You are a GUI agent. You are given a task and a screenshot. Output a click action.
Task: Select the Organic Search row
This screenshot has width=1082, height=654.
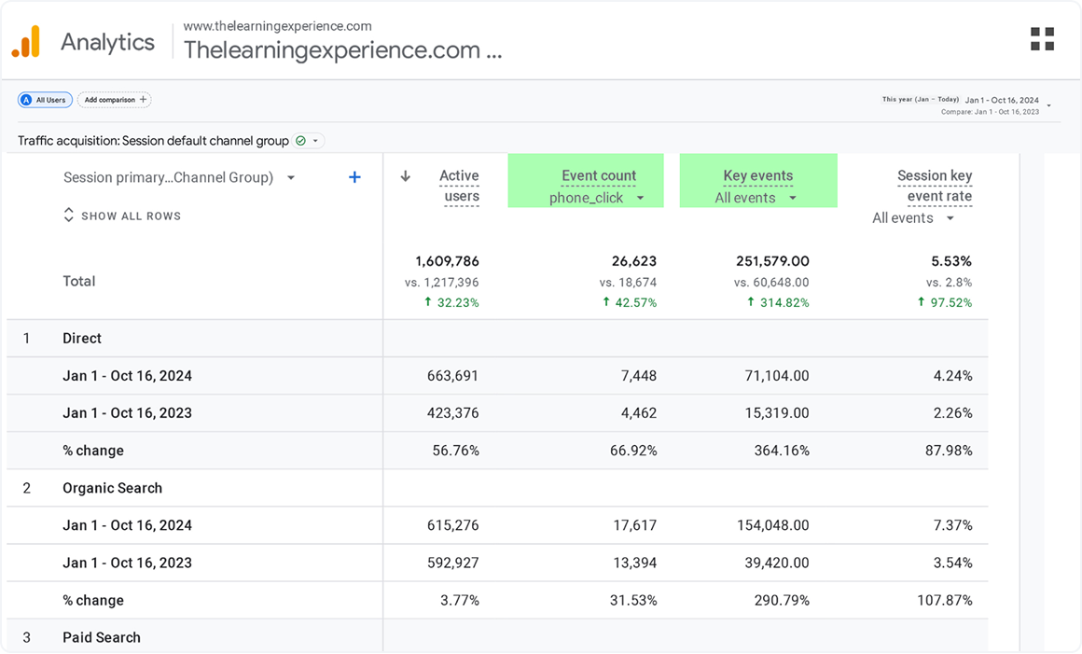[x=112, y=488]
